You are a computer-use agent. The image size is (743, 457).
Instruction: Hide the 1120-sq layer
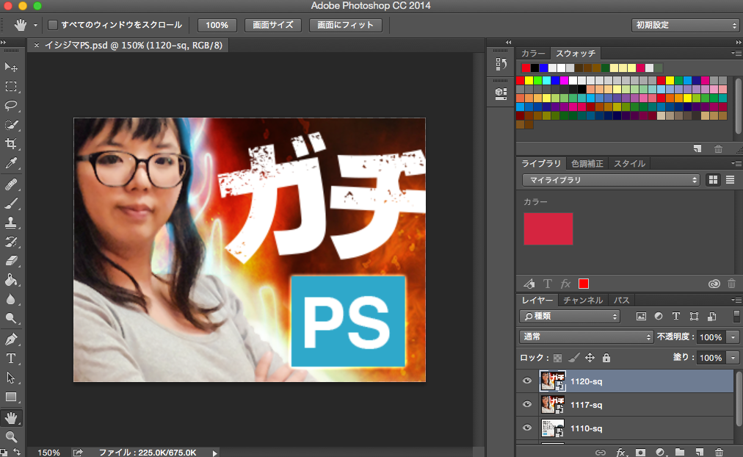tap(526, 381)
